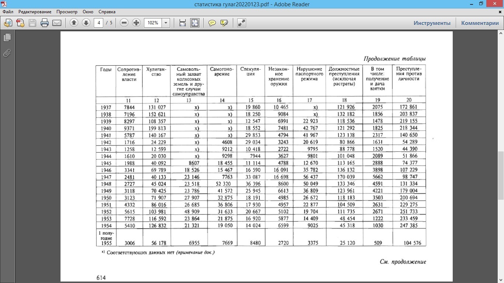Toggle fit to window width mode
The image size is (504, 283).
click(x=182, y=23)
